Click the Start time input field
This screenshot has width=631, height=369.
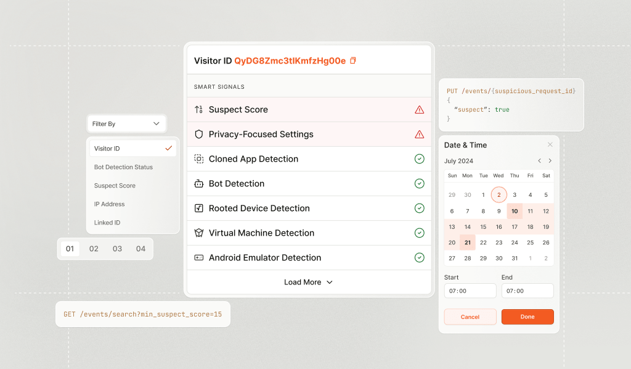coord(470,291)
